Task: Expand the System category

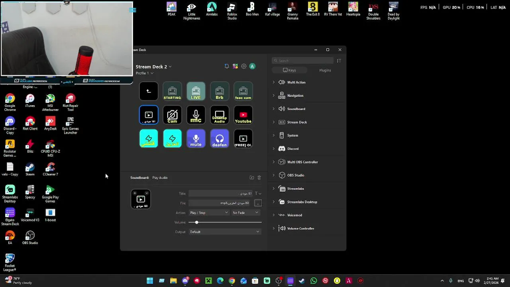Action: click(x=273, y=136)
